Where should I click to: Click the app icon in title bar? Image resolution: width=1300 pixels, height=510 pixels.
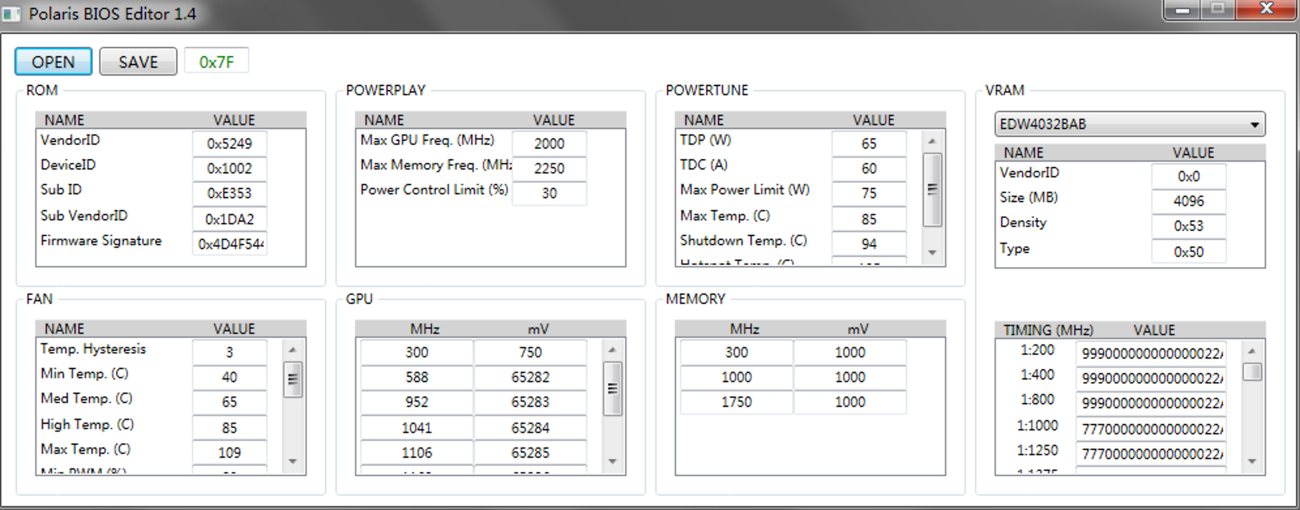(x=12, y=14)
